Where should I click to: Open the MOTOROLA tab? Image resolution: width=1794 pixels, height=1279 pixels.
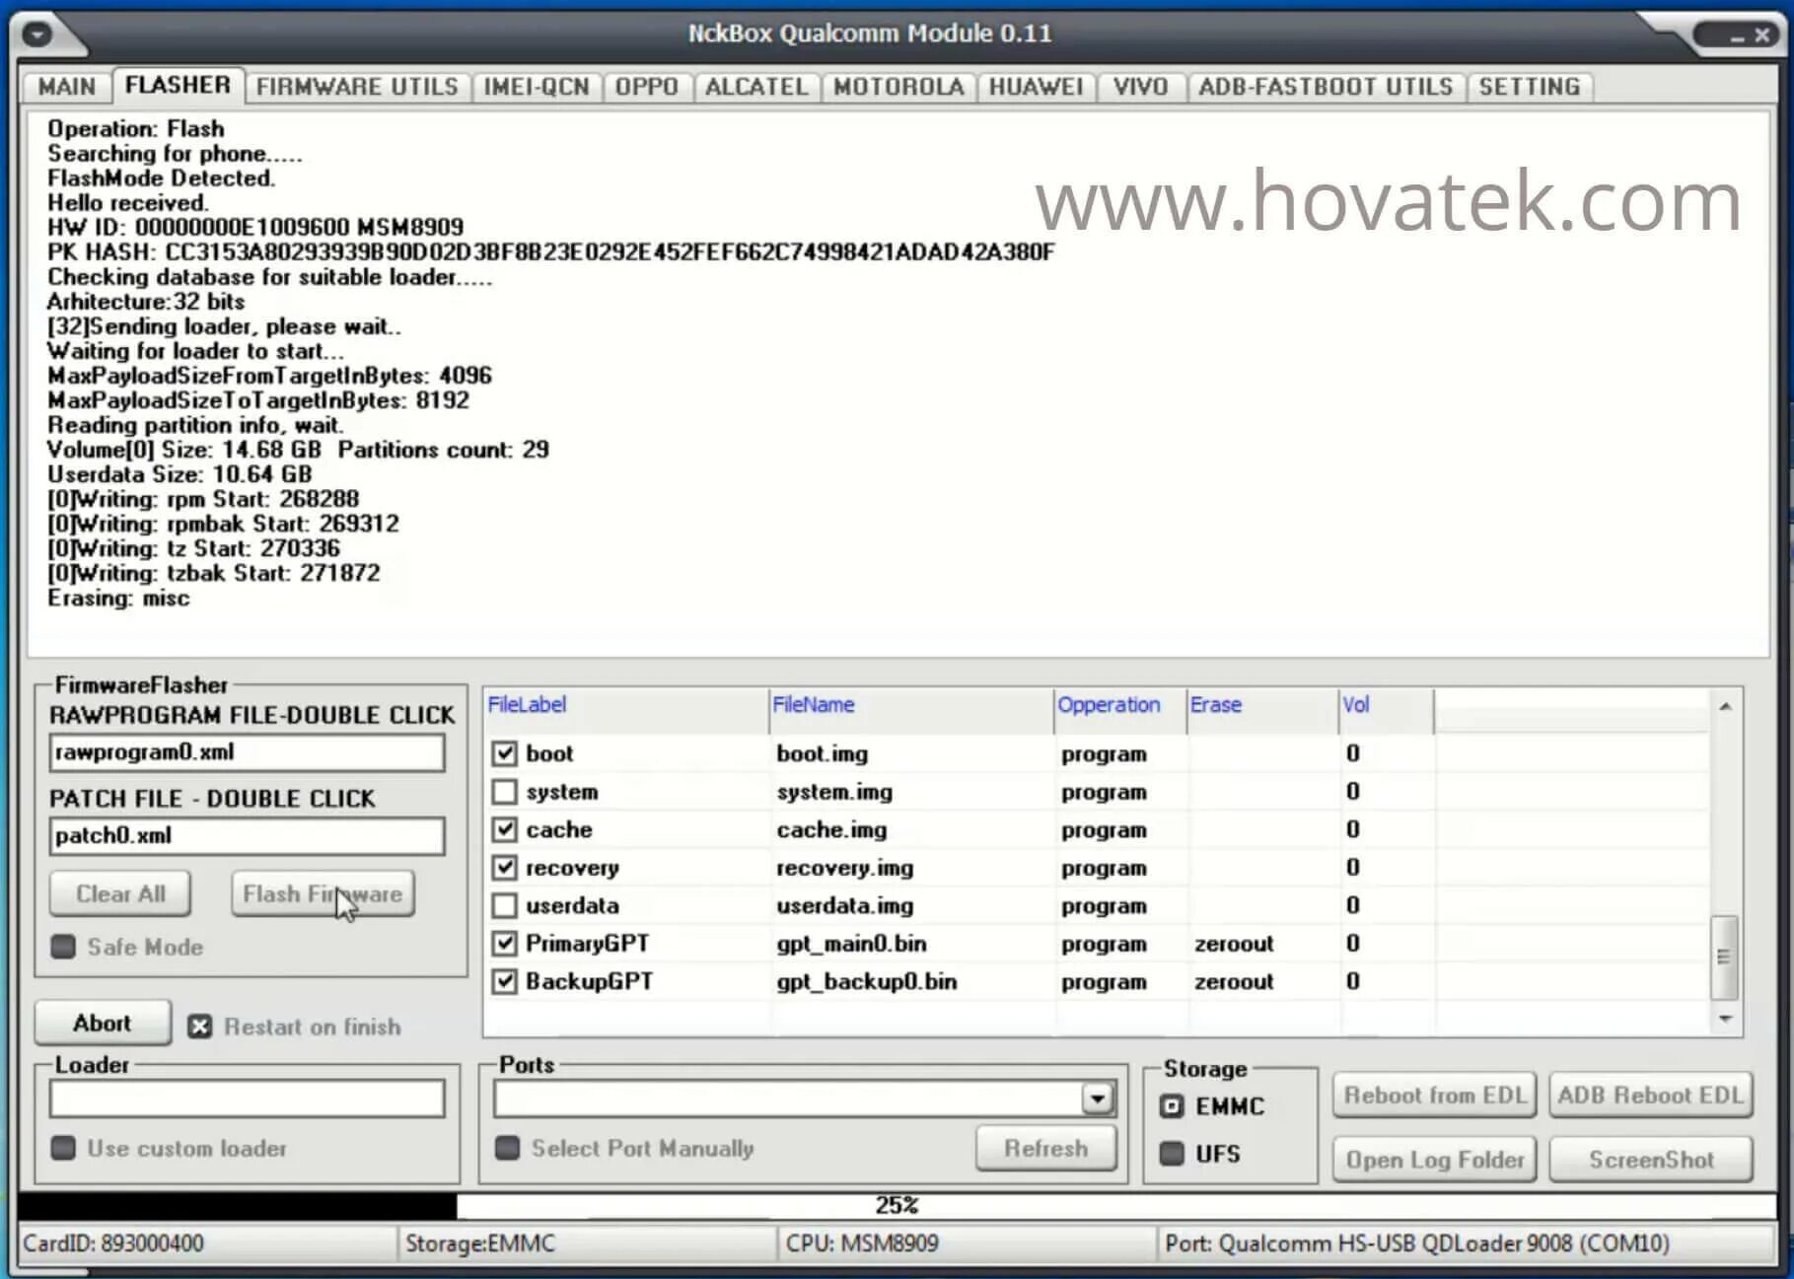[x=898, y=87]
